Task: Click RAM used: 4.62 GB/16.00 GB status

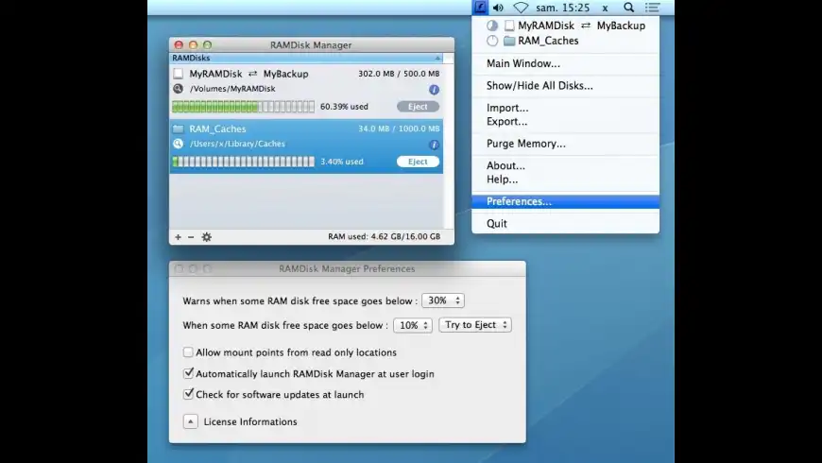Action: coord(384,236)
